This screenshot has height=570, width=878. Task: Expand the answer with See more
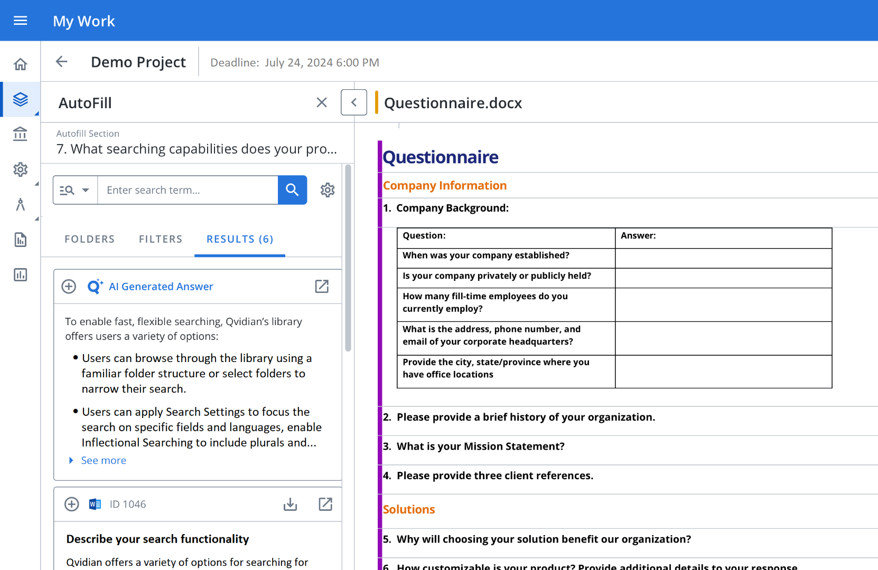pyautogui.click(x=104, y=460)
